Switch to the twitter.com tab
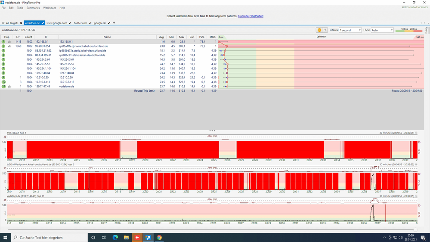Image resolution: width=430 pixels, height=242 pixels. tap(80, 23)
